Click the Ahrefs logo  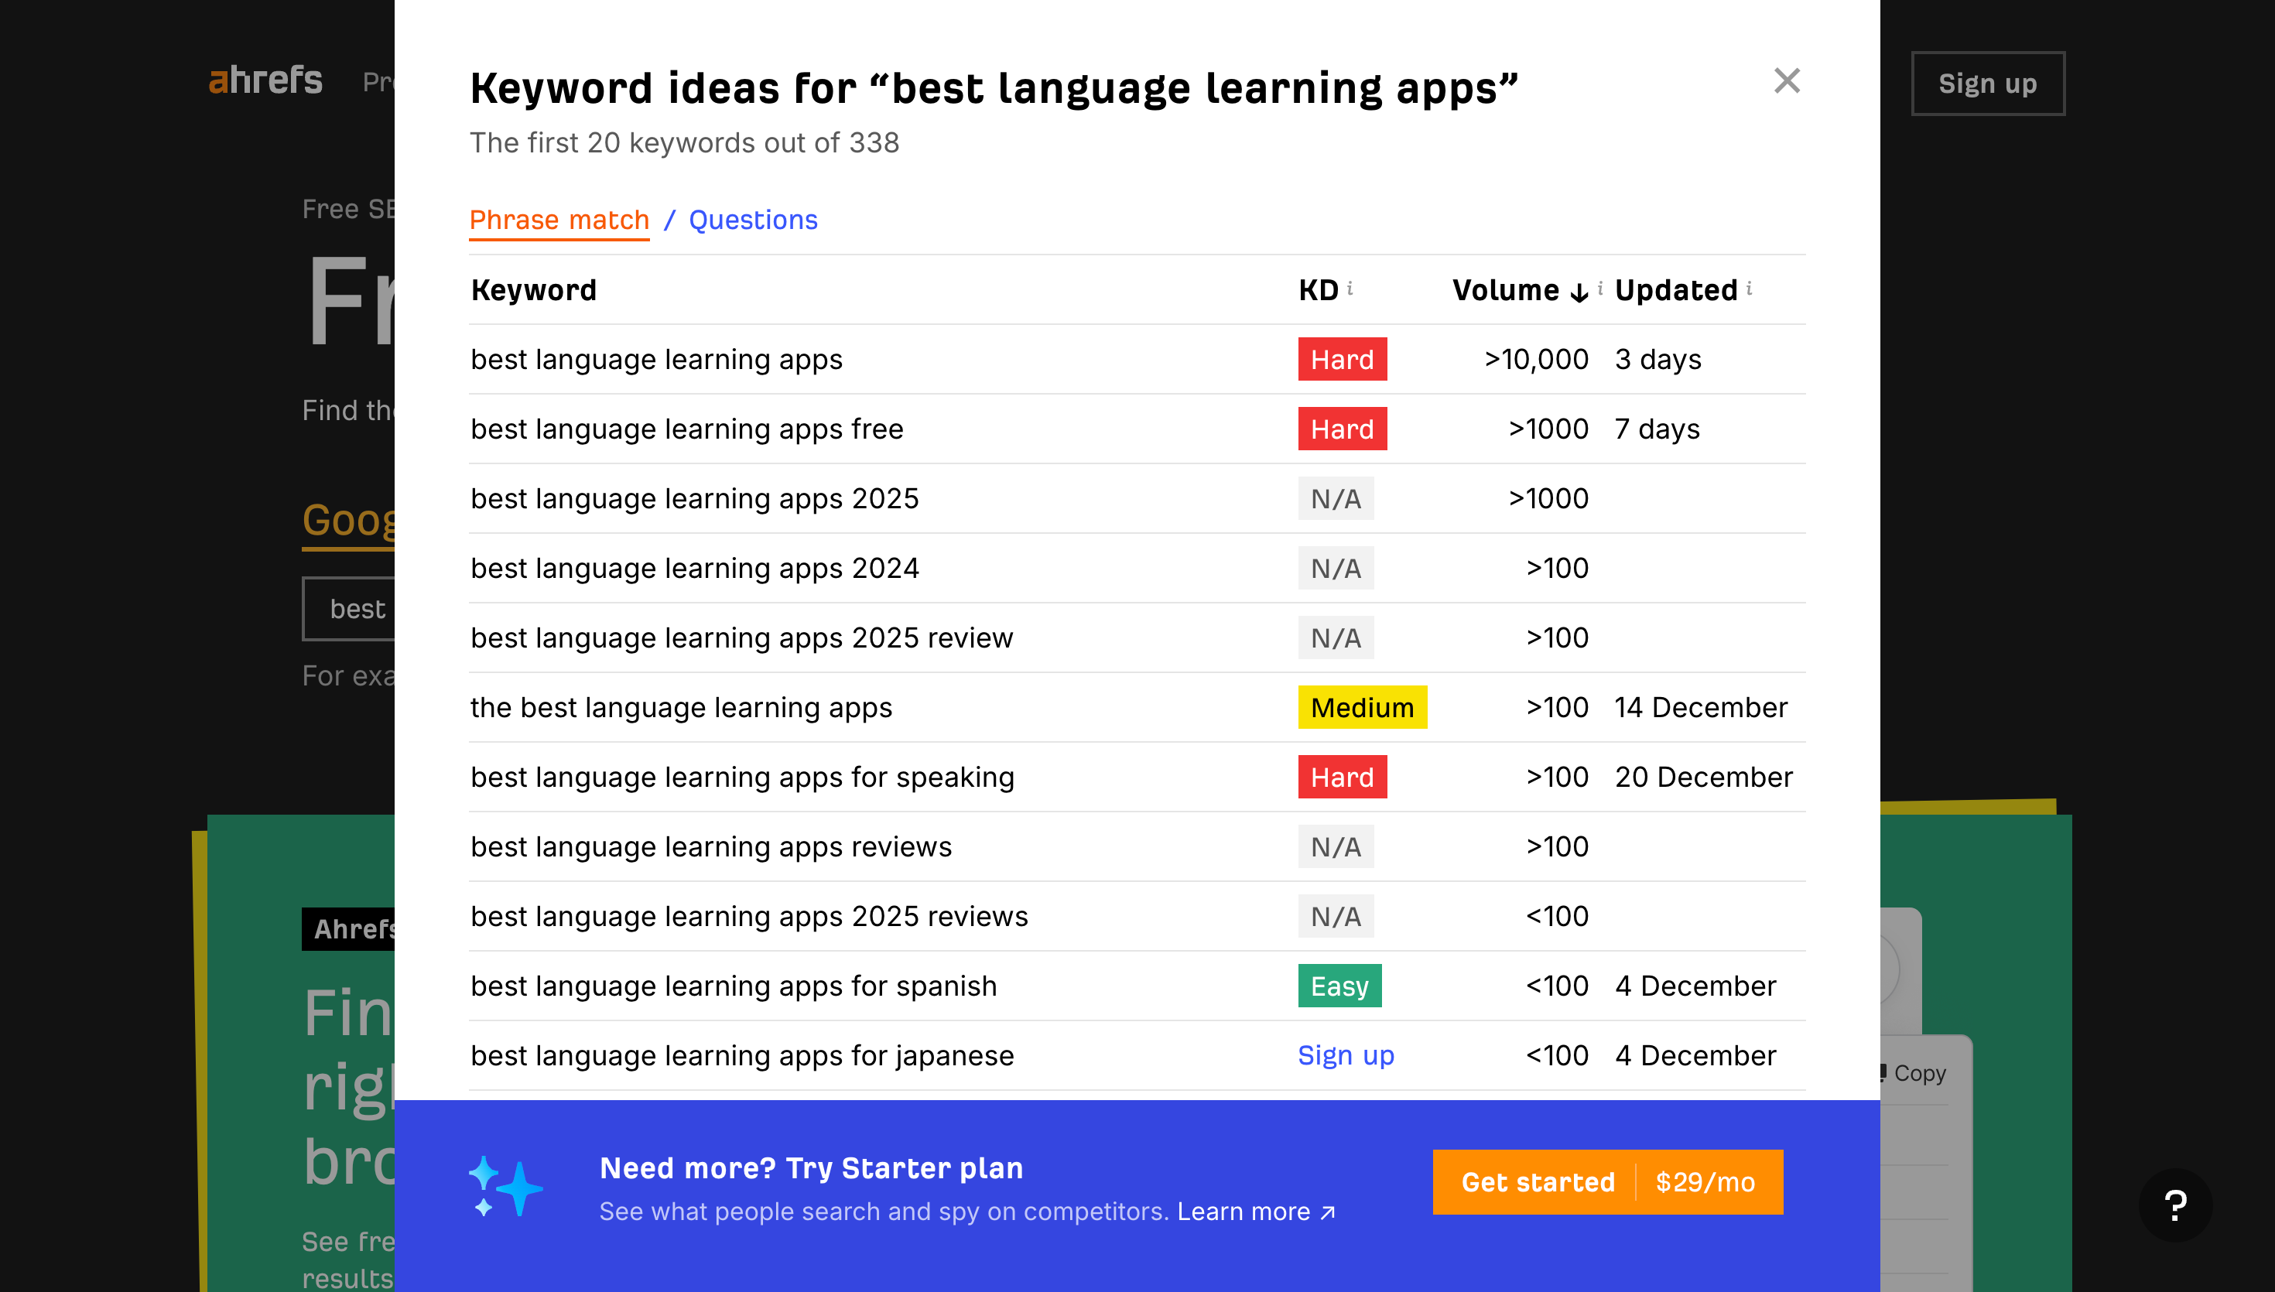pos(265,80)
